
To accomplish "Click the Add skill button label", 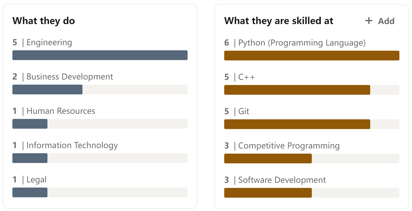I will click(386, 21).
